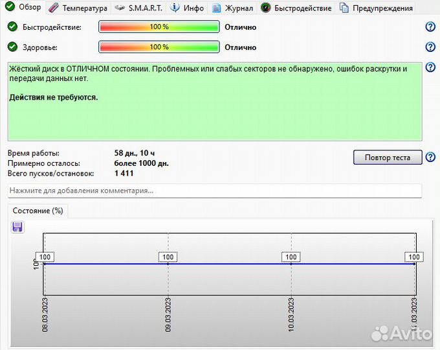Click the save chart floppy disk icon
Screen dimensions: 440x350
(x=17, y=227)
